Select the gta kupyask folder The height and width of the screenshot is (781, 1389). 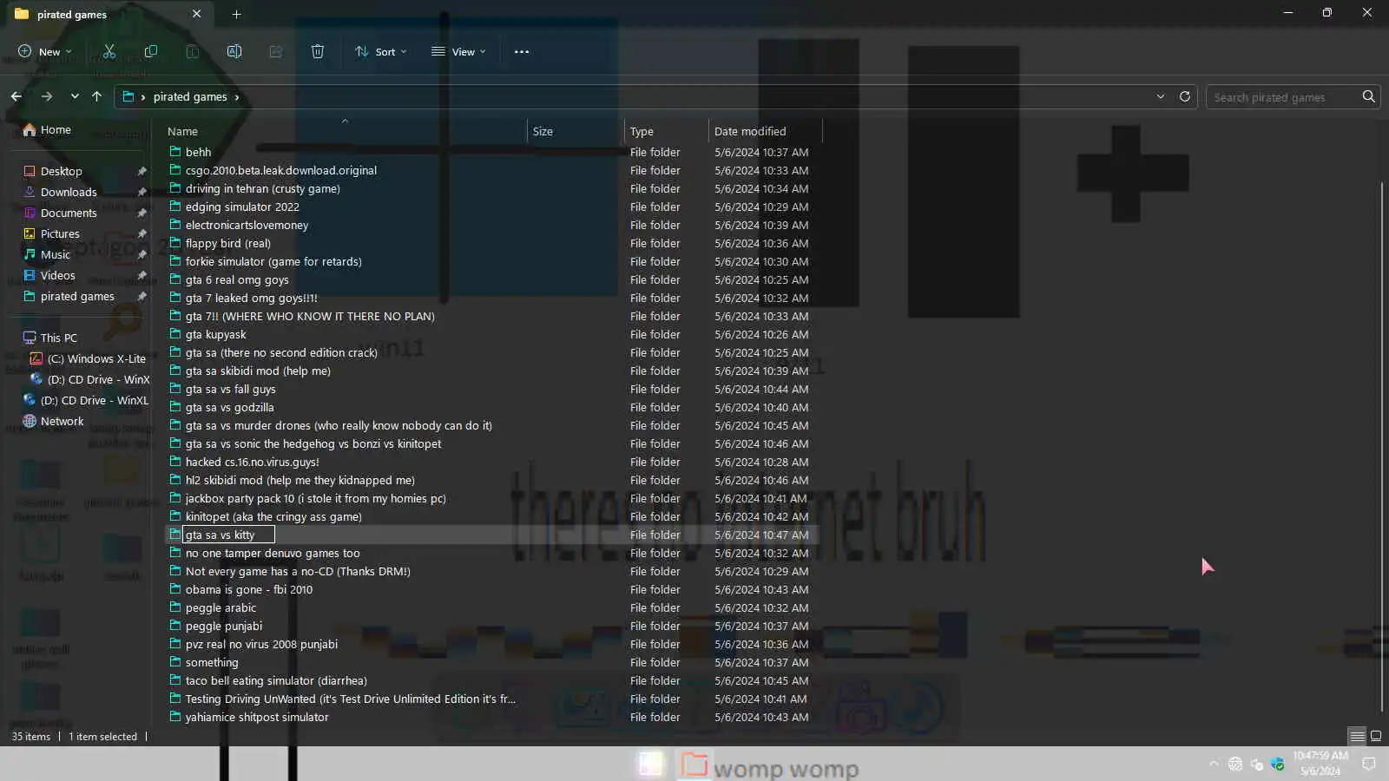(x=215, y=334)
